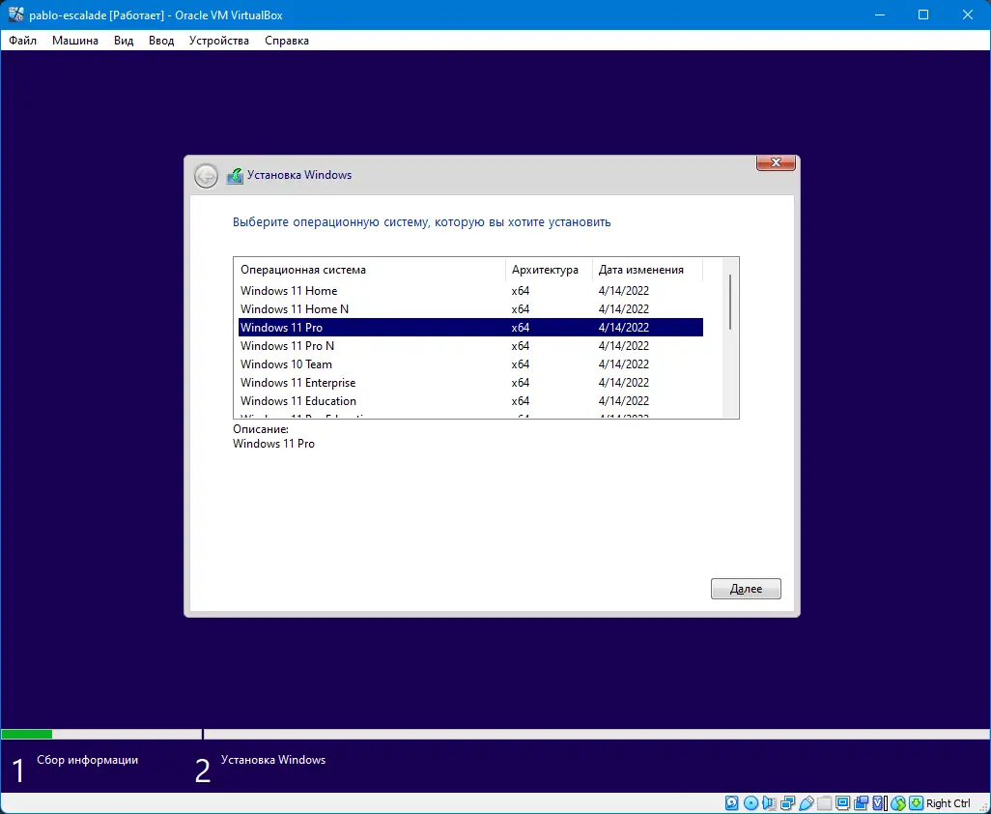The width and height of the screenshot is (991, 814).
Task: Click the shared folders status icon
Action: (824, 803)
